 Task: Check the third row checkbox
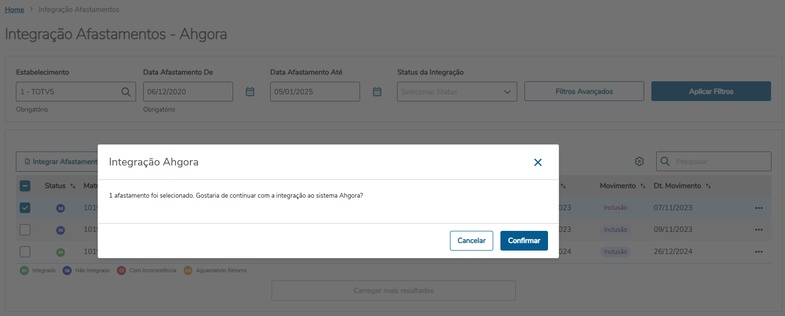pyautogui.click(x=25, y=252)
